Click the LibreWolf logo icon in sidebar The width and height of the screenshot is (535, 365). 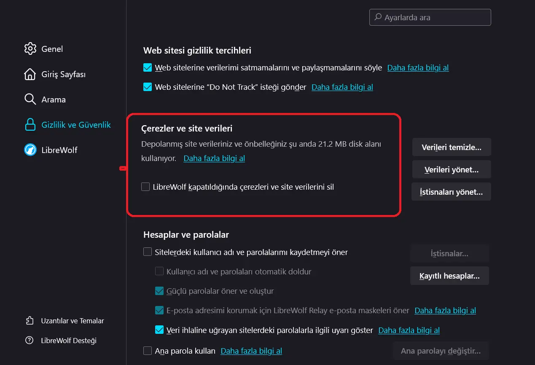pos(30,150)
